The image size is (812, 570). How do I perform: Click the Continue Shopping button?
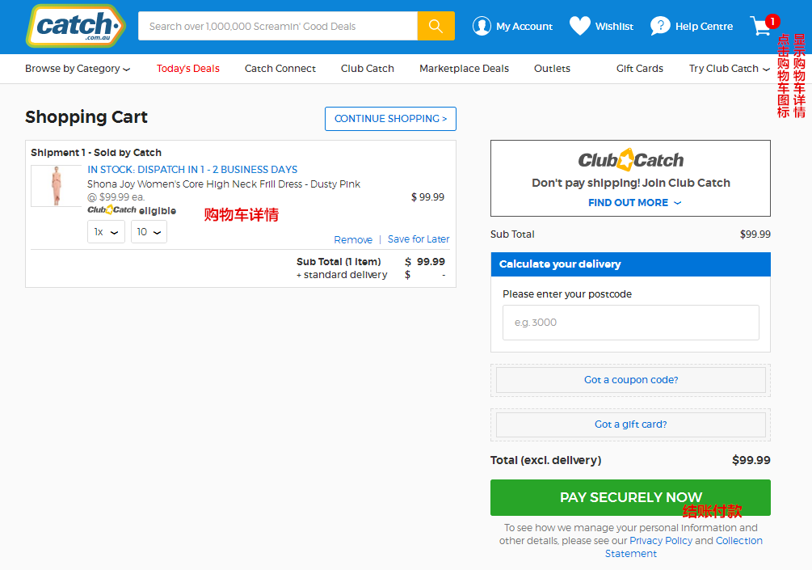(390, 119)
